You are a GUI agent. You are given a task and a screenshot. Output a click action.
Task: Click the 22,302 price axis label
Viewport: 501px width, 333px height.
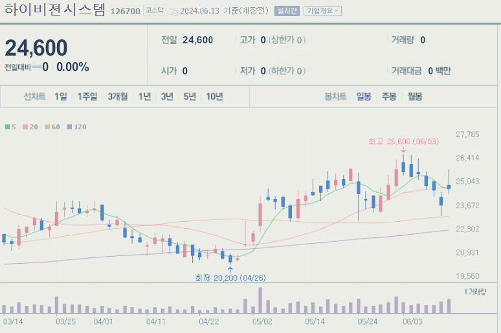467,229
